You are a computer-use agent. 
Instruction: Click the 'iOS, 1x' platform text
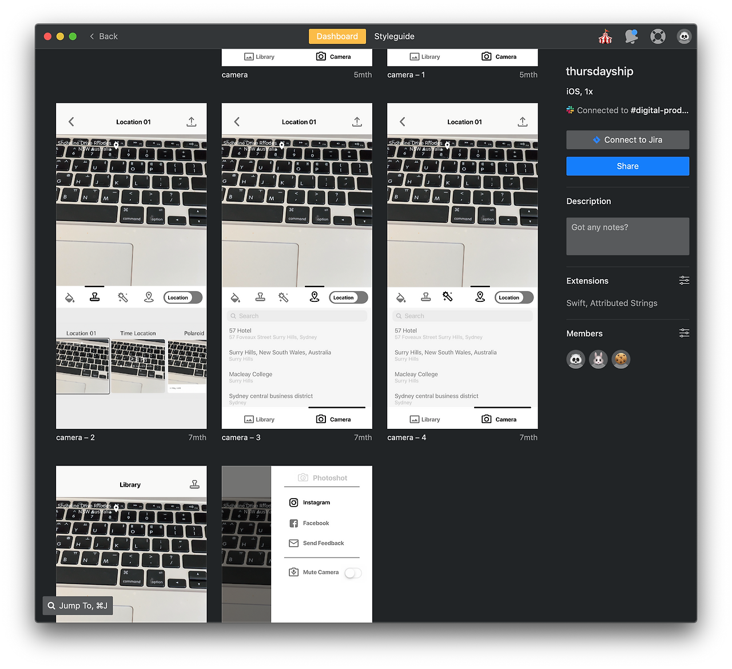click(579, 91)
